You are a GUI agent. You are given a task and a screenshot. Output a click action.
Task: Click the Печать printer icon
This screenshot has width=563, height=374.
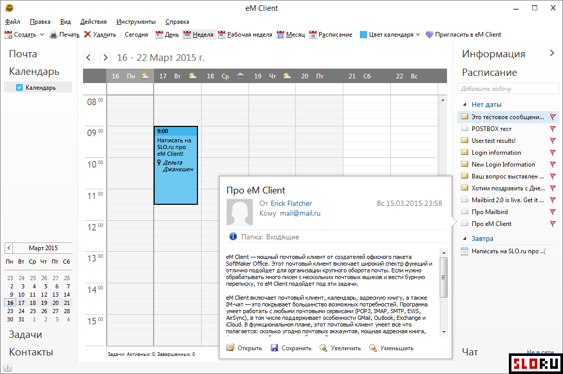(54, 35)
